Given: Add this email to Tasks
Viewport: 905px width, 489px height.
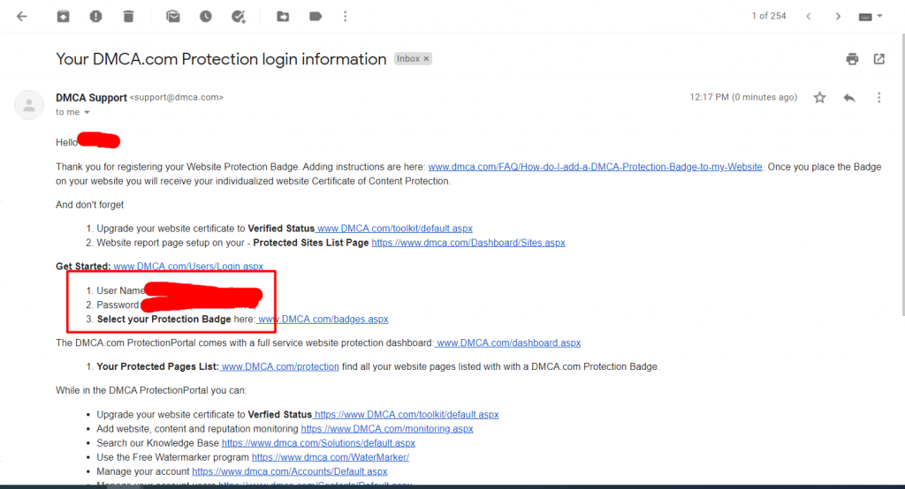Looking at the screenshot, I should click(239, 16).
